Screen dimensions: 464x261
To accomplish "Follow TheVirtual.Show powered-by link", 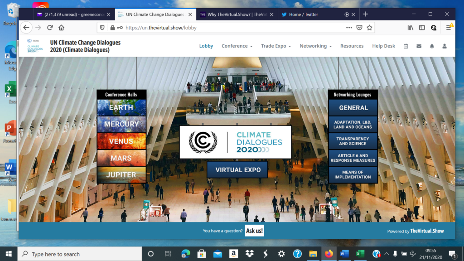I will [x=427, y=231].
